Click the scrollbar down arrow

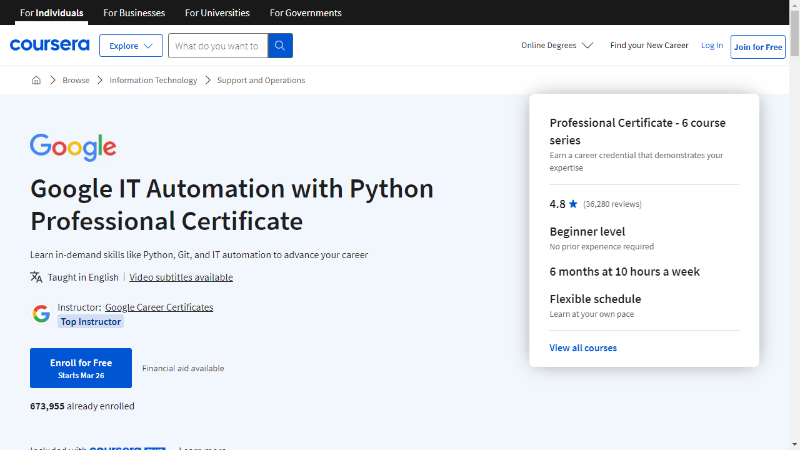point(794,444)
